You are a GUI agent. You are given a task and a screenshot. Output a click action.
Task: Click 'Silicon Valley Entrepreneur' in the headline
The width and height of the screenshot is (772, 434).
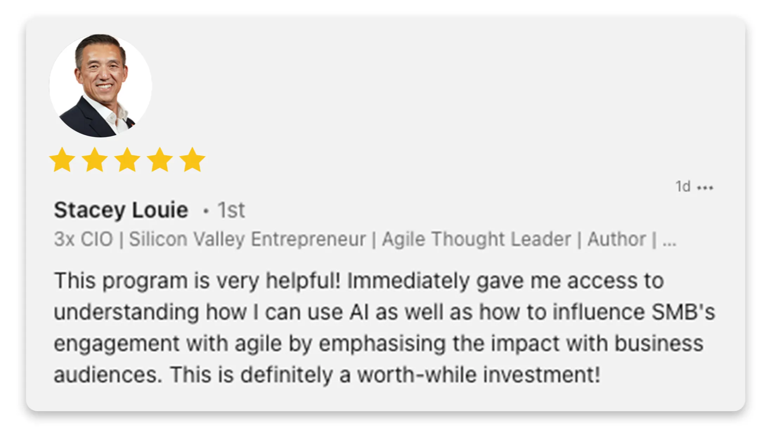click(247, 239)
